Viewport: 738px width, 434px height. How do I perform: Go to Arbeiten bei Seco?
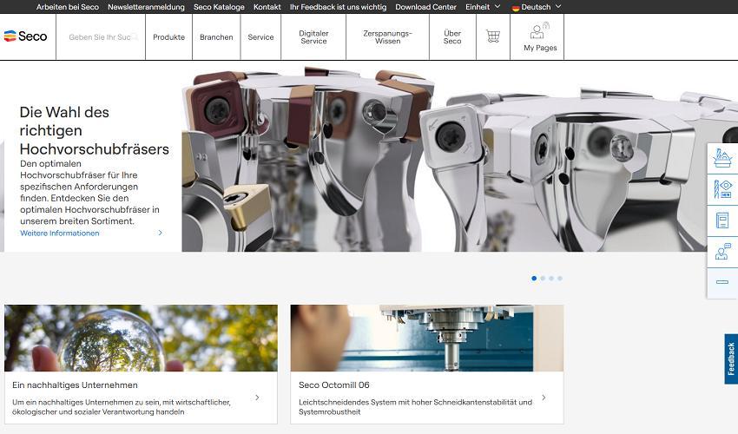click(68, 7)
